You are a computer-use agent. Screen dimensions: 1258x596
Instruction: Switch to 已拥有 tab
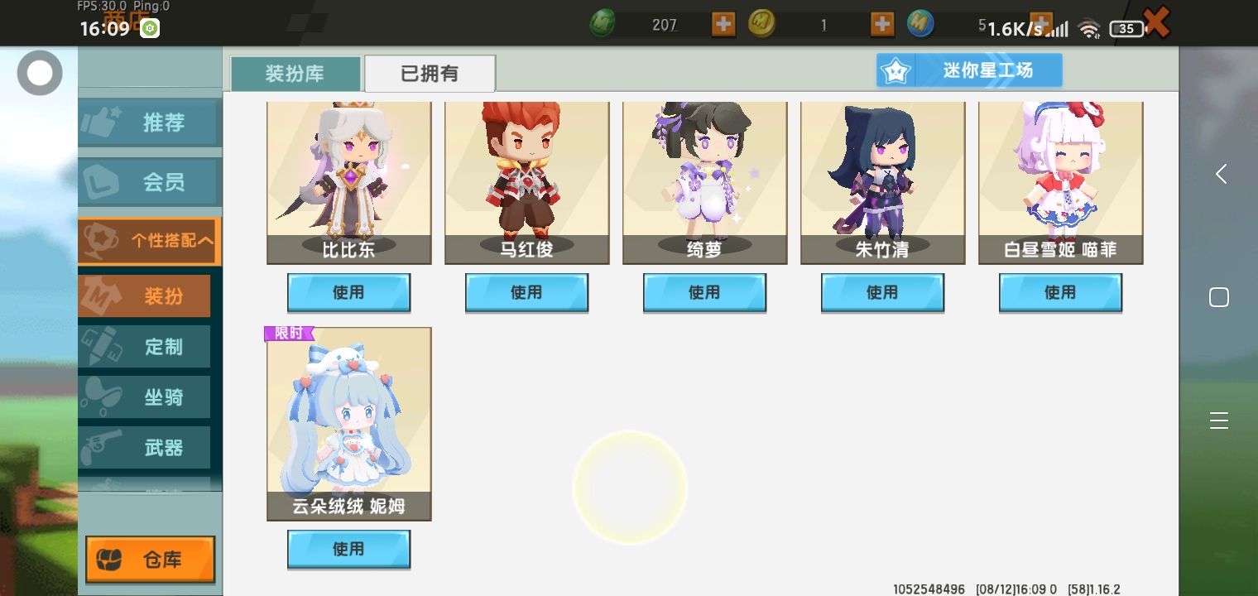[430, 74]
